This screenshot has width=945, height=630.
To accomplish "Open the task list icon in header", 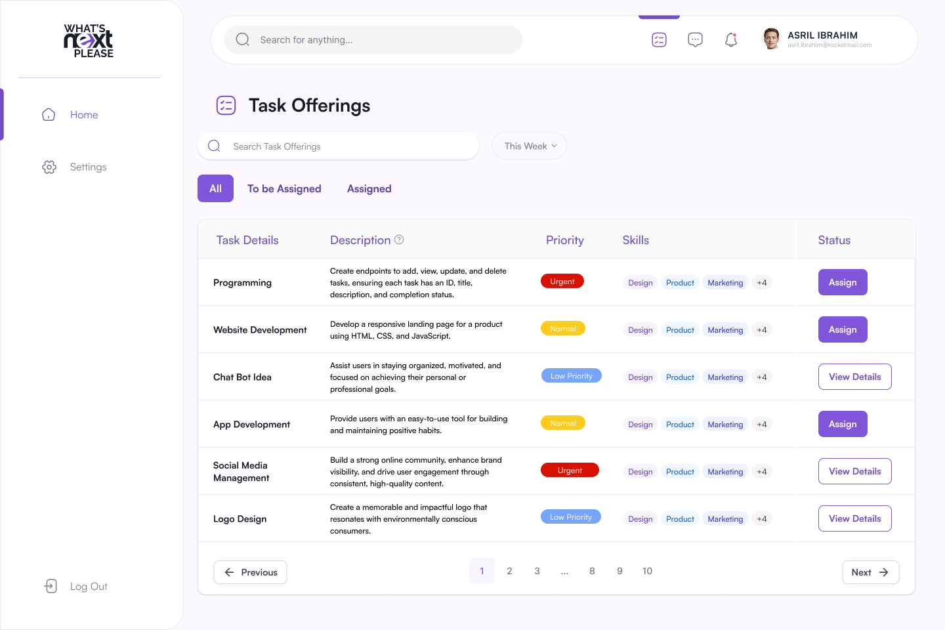I will coord(659,40).
